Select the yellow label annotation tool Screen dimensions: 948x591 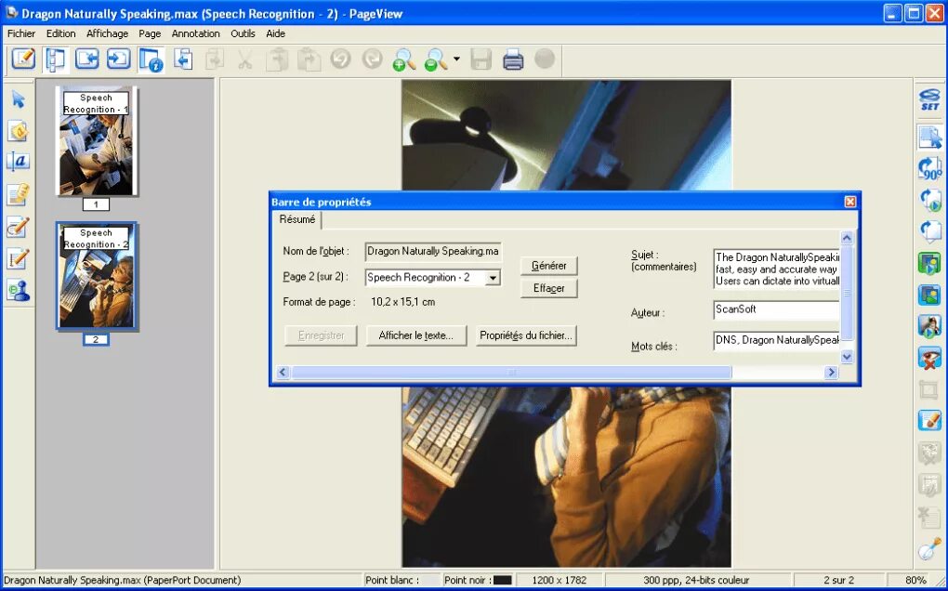coord(19,130)
